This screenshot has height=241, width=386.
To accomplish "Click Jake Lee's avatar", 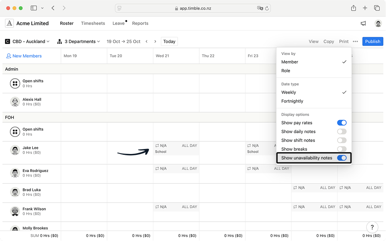I will click(15, 150).
